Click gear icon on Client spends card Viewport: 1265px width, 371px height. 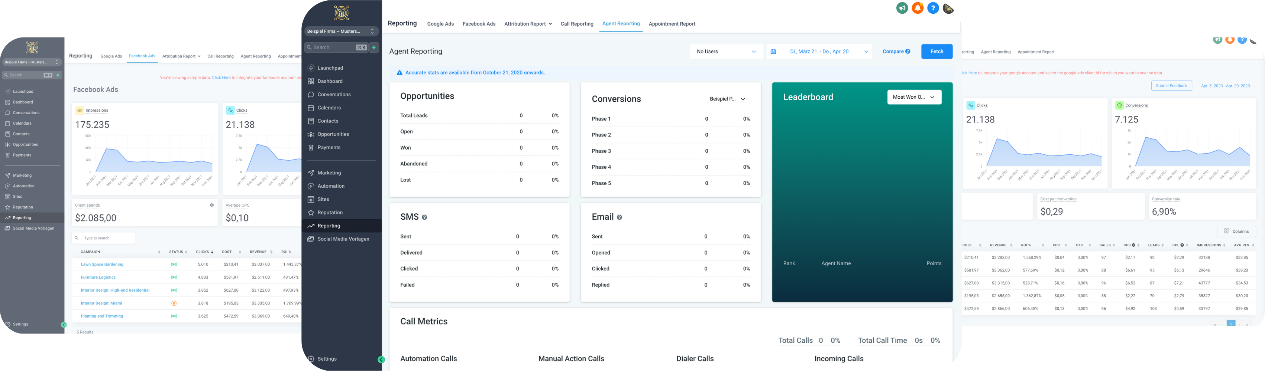click(x=212, y=206)
